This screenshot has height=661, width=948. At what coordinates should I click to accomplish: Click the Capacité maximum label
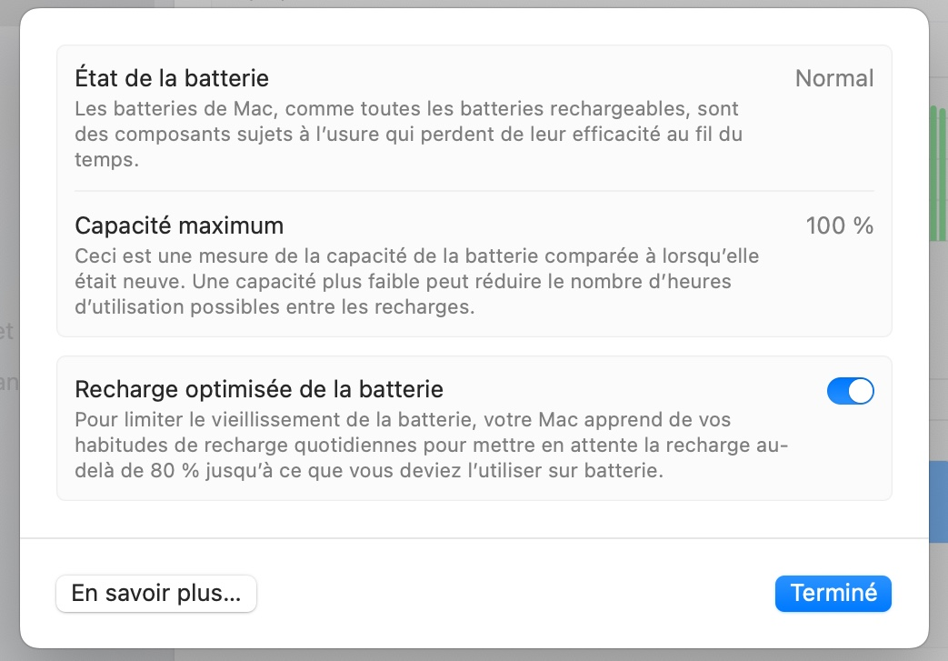[x=179, y=225]
